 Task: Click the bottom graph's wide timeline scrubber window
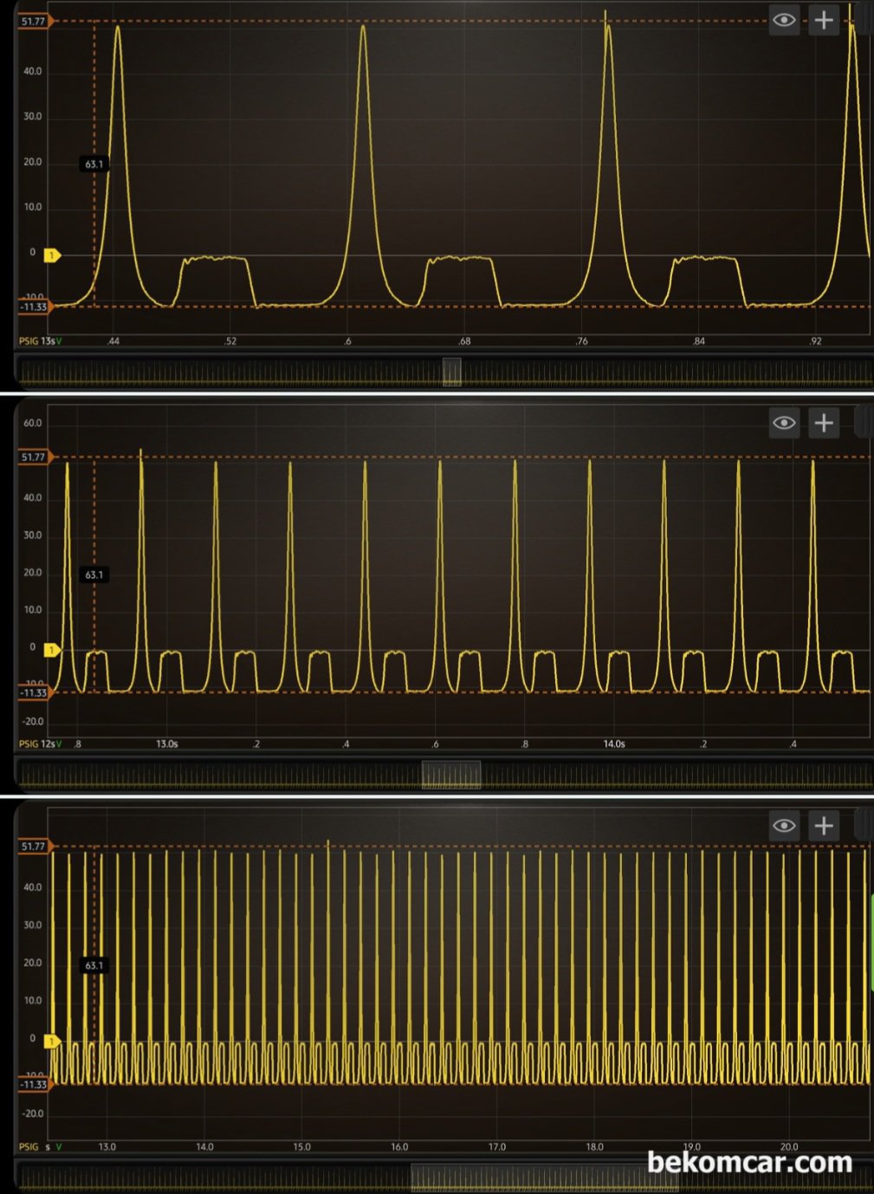(x=544, y=1178)
